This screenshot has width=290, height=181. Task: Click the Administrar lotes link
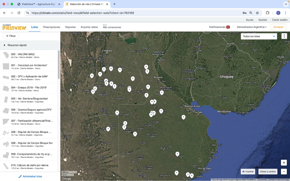click(x=30, y=176)
